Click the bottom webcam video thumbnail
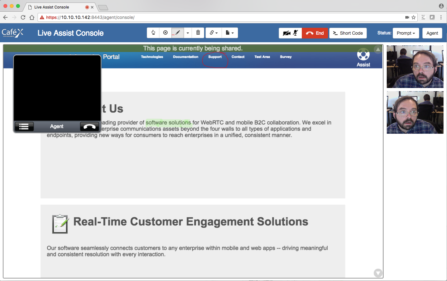This screenshot has width=447, height=281. coord(415,112)
